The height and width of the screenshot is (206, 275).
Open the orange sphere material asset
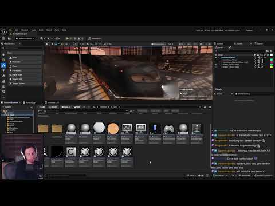(113, 128)
